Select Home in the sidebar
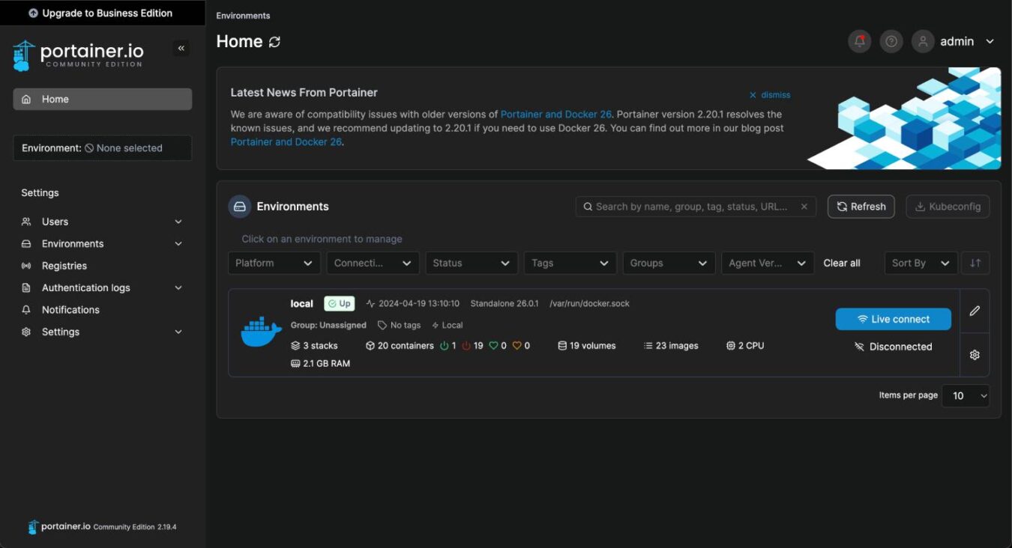 [x=102, y=99]
